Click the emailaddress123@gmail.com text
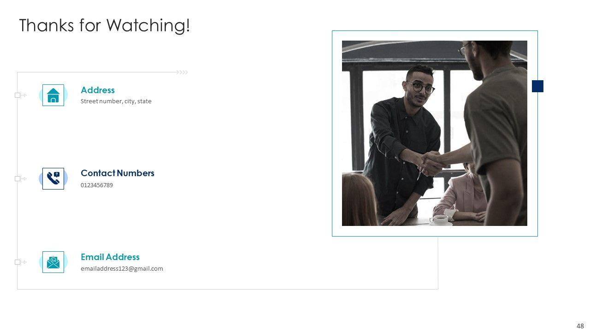Viewport: 590px width, 332px height. [122, 268]
